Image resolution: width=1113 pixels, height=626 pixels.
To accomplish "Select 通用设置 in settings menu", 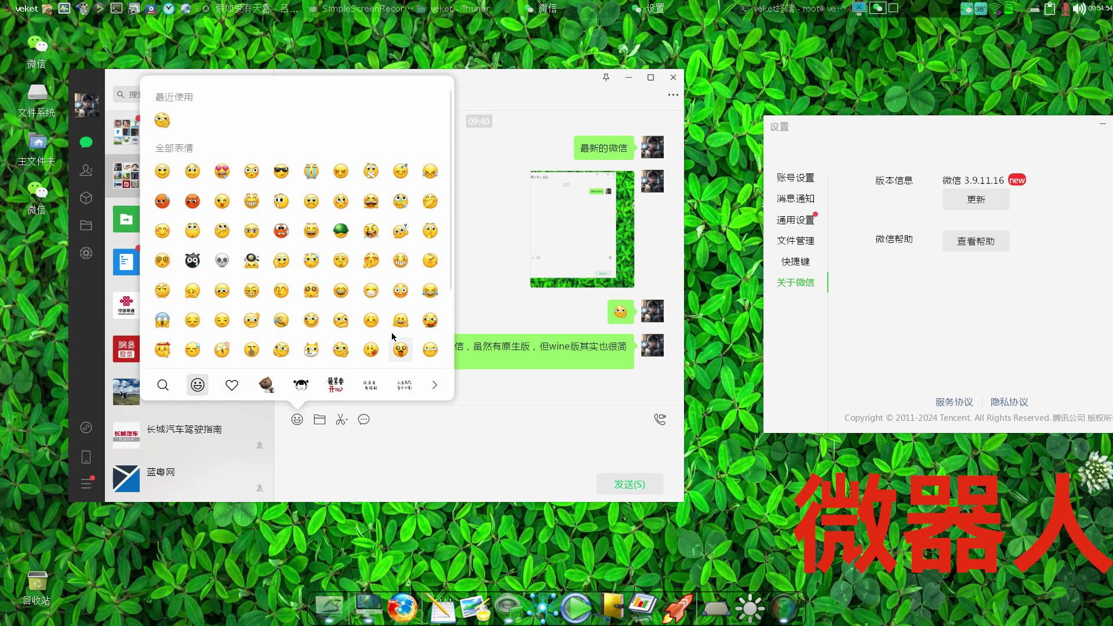I will (x=796, y=220).
